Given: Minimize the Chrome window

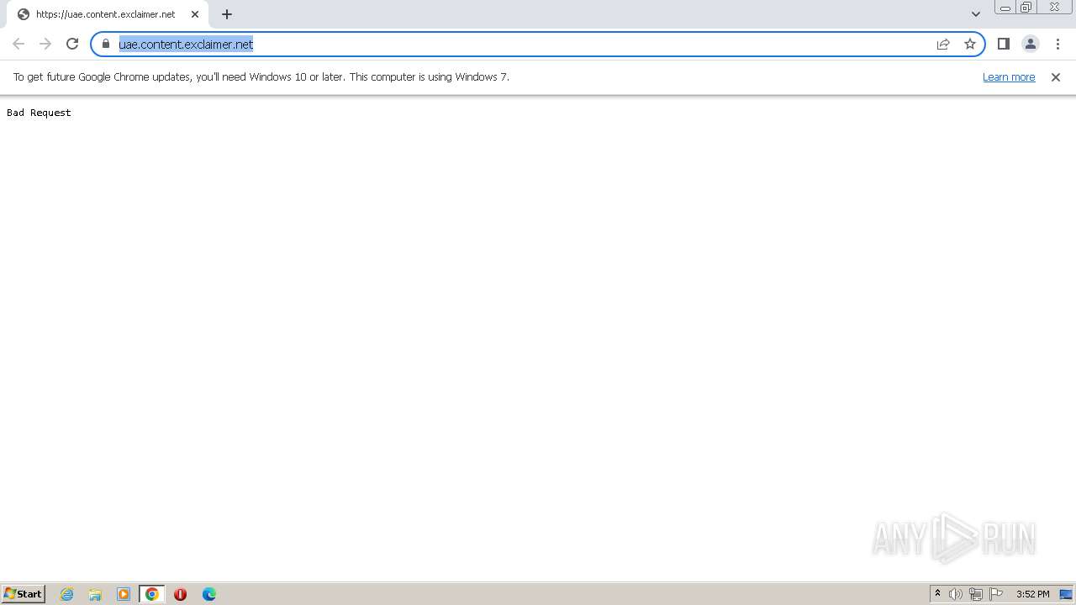Looking at the screenshot, I should pos(1005,8).
